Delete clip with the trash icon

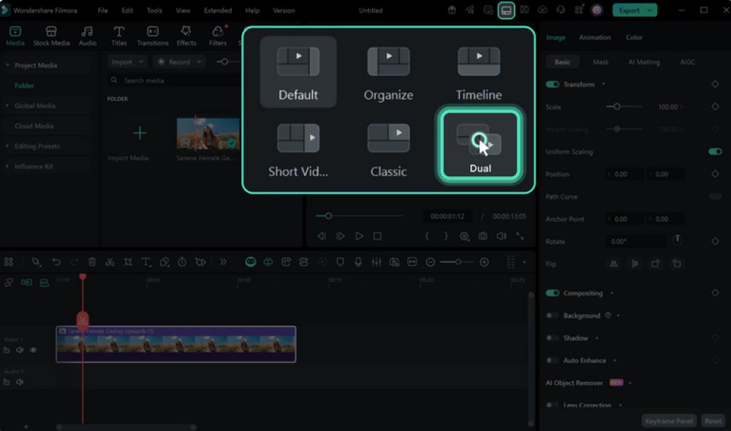tap(92, 262)
